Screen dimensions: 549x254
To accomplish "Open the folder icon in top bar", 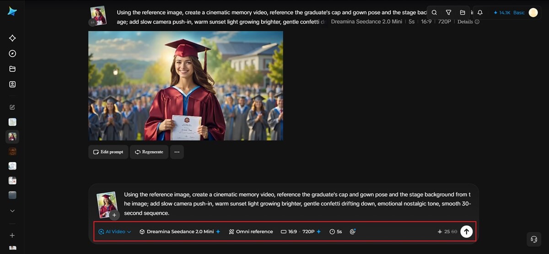I will 463,13.
